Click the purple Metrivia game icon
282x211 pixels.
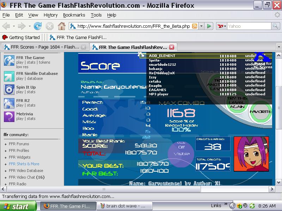[x=9, y=116]
